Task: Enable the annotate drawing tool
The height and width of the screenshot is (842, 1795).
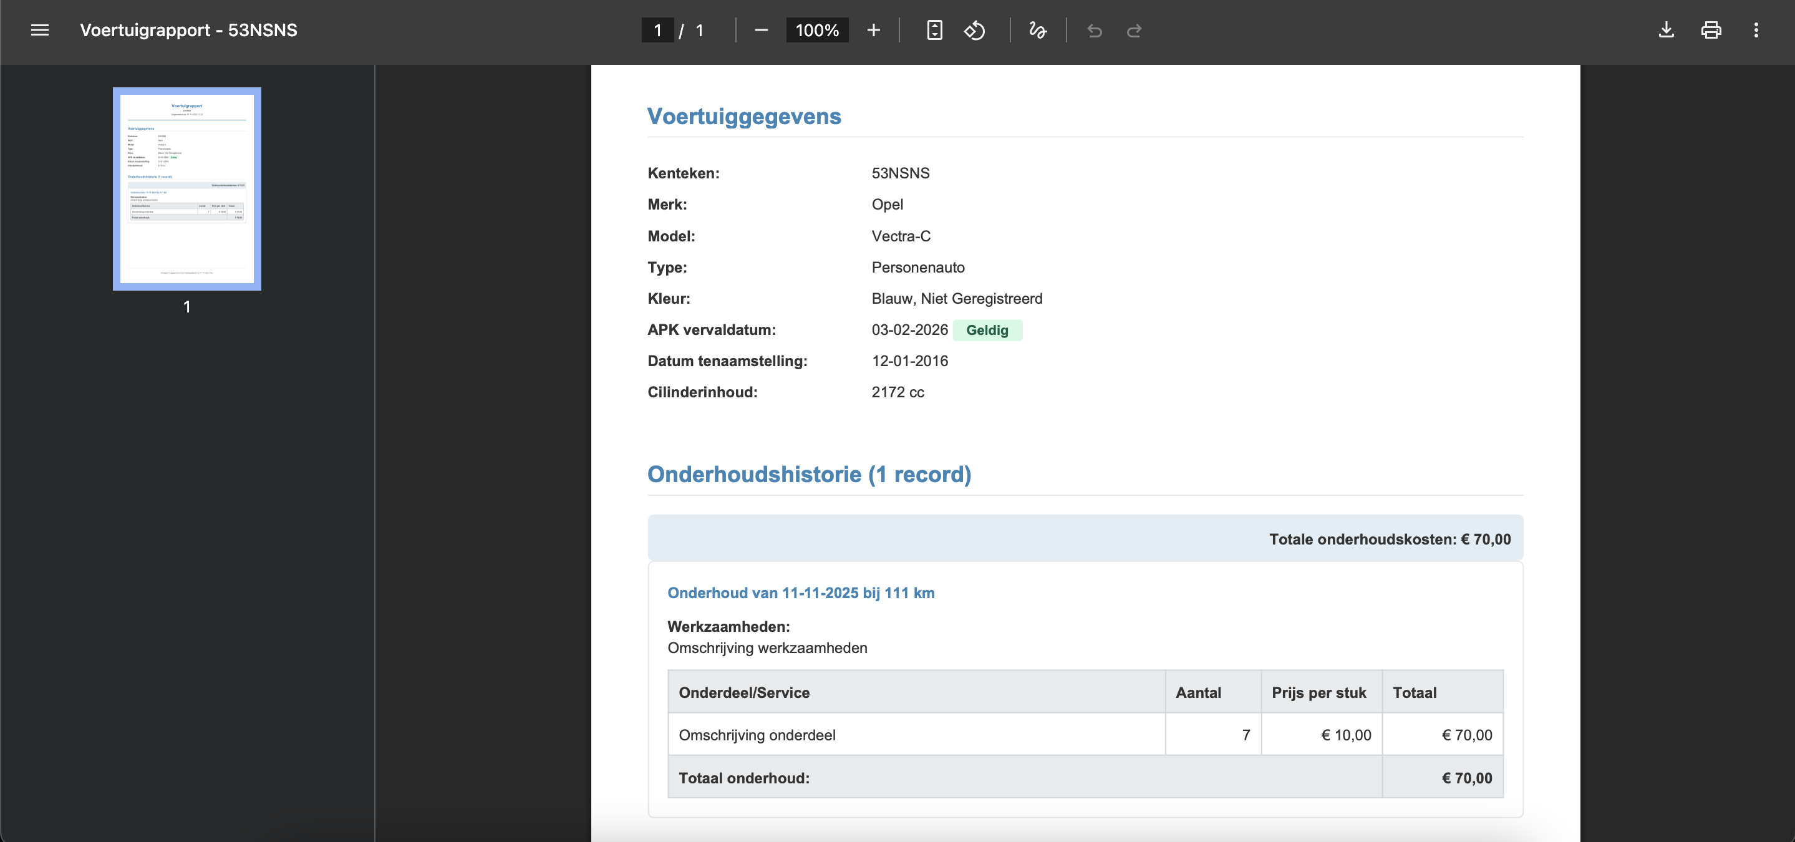Action: click(x=1037, y=30)
